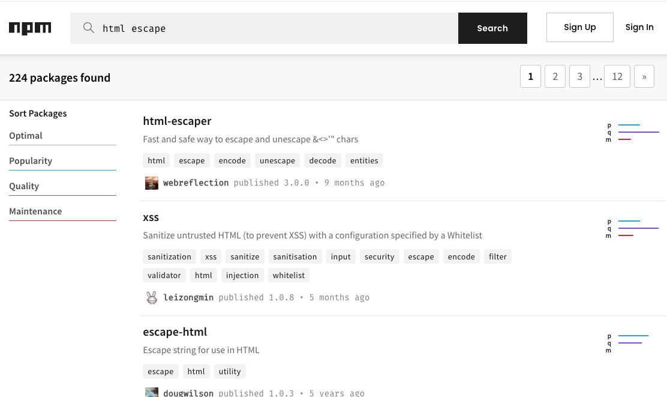Screen dimensions: 667x397
Task: Switch sorting to Quality
Action: point(24,186)
